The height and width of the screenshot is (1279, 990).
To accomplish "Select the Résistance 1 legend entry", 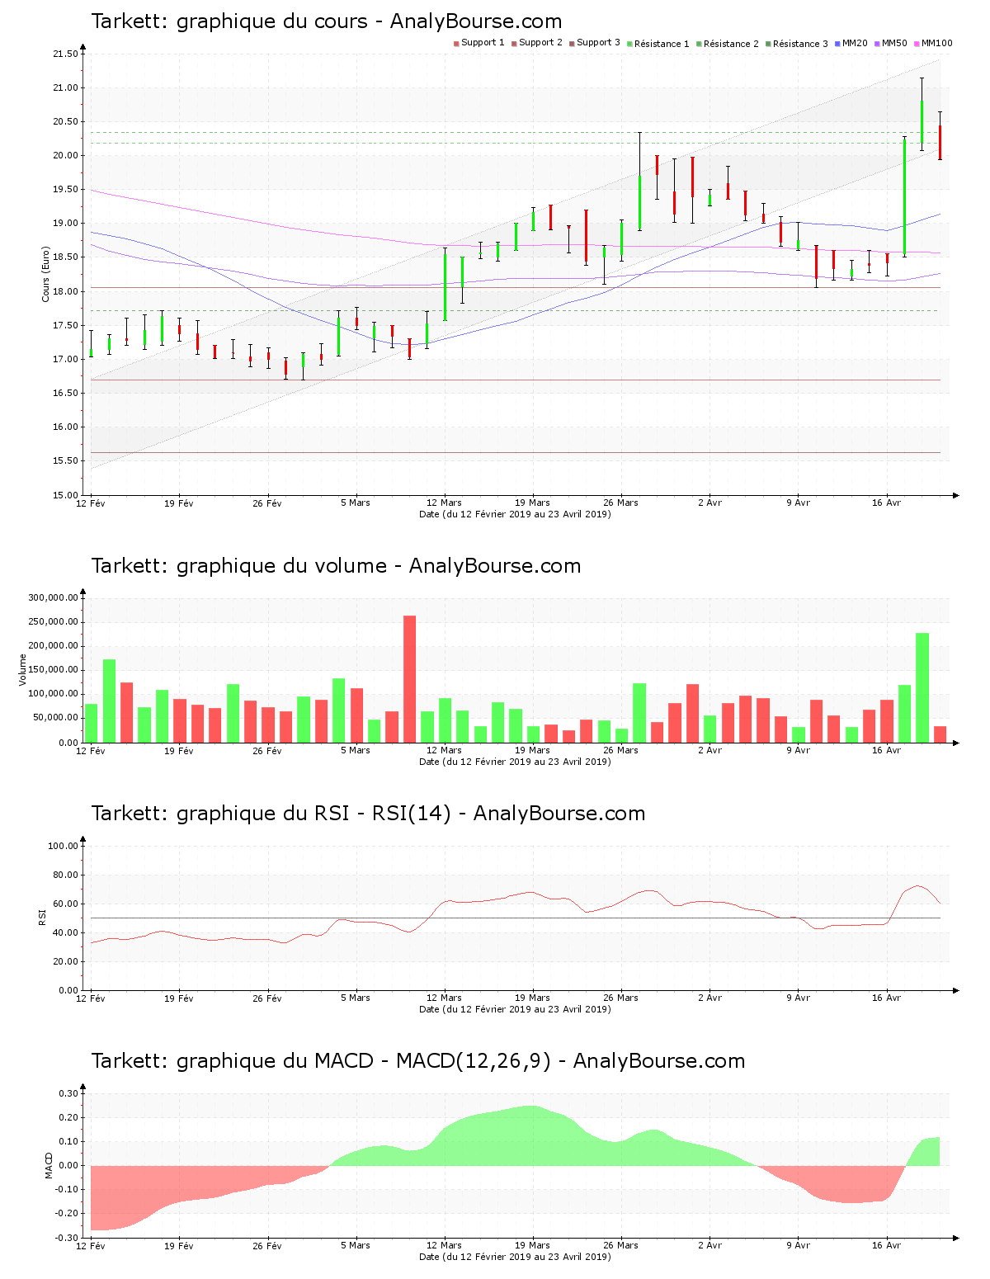I will [658, 44].
